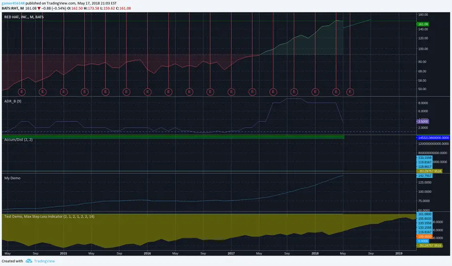The width and height of the screenshot is (452, 266).
Task: Click the April 2018 earnings E marker
Action: [336, 92]
